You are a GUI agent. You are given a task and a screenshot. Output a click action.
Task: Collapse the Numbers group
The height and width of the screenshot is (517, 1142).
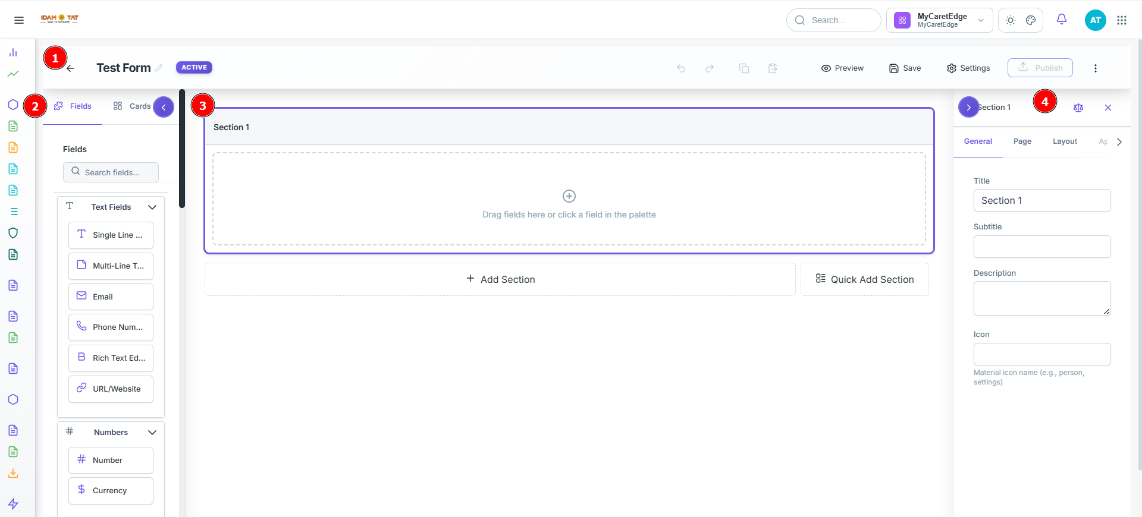pyautogui.click(x=152, y=433)
